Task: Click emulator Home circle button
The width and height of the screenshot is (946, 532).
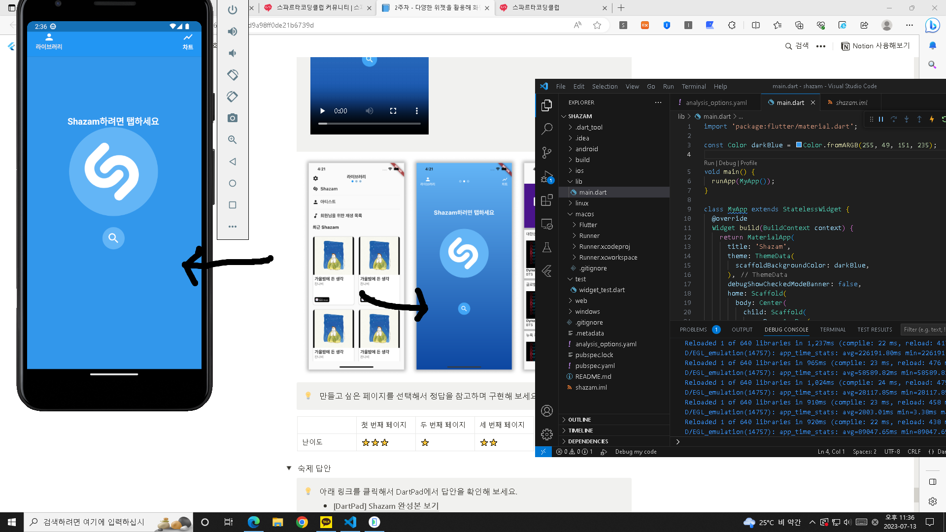Action: (x=233, y=183)
